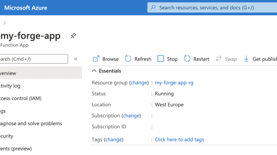
Task: Focus the sidebar Search (Cmd+/) field
Action: tap(34, 59)
